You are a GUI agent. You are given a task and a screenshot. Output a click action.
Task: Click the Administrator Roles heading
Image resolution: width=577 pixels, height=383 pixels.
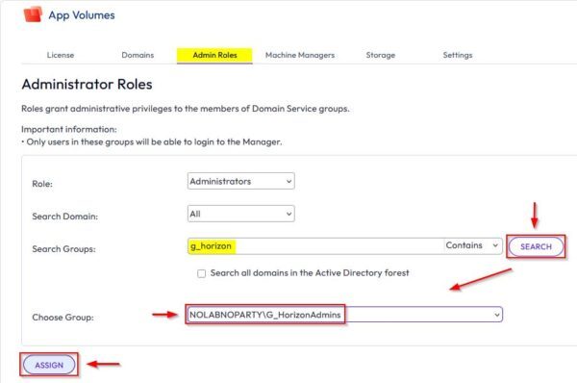(x=88, y=85)
